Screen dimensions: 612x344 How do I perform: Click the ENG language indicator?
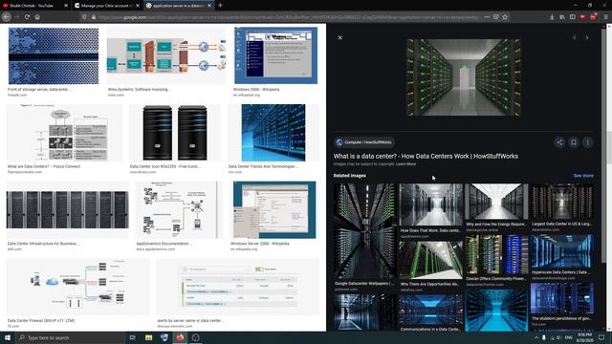click(x=569, y=337)
